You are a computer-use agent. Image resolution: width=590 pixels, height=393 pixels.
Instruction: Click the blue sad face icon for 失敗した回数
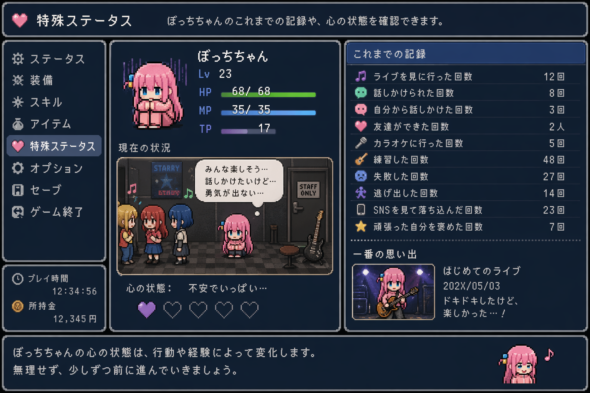pyautogui.click(x=361, y=176)
